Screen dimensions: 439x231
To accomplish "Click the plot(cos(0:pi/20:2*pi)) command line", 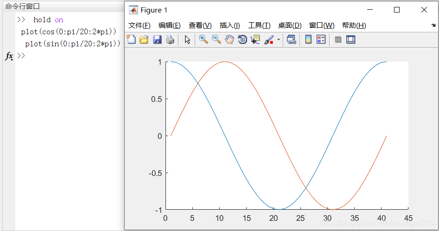I will pos(68,31).
